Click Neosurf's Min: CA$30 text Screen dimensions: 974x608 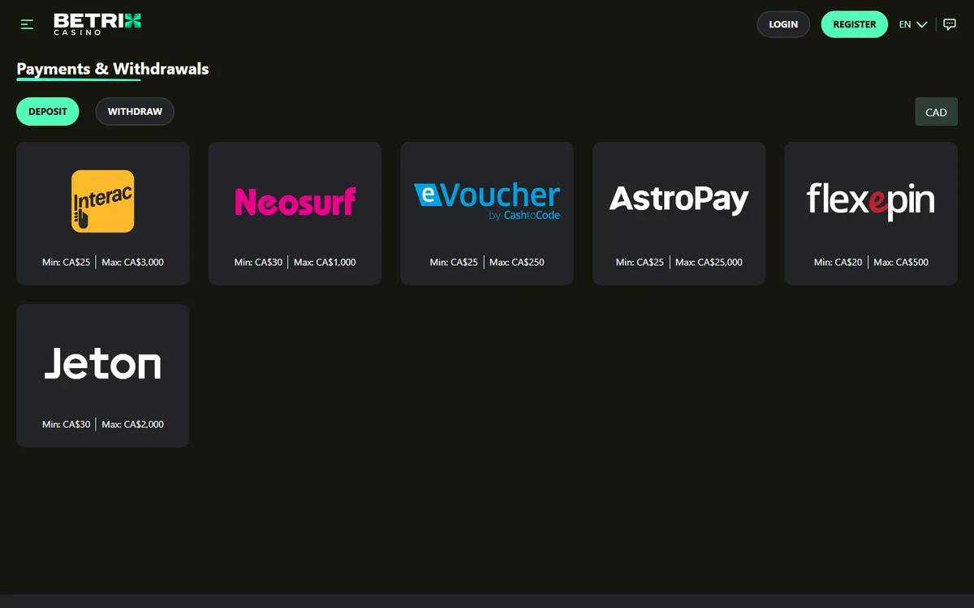pyautogui.click(x=258, y=262)
